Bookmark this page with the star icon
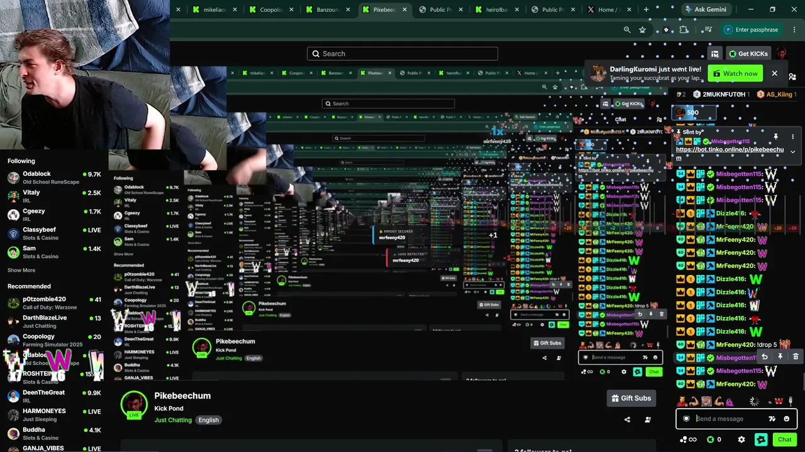This screenshot has height=452, width=805. pyautogui.click(x=642, y=30)
